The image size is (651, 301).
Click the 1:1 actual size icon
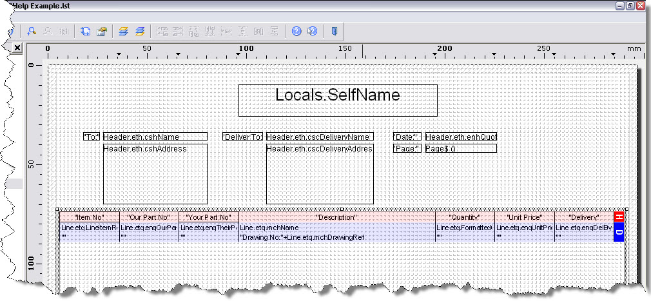64,31
